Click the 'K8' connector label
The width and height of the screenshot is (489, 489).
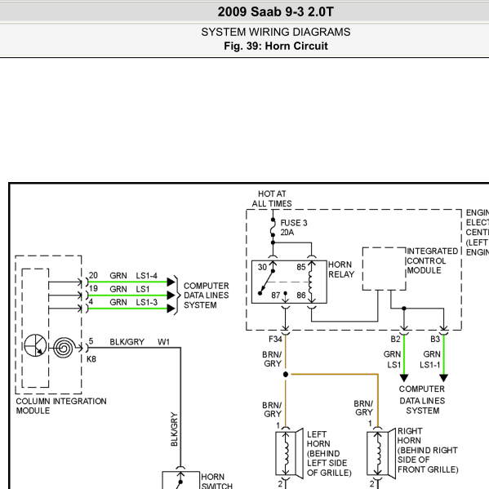click(x=91, y=359)
